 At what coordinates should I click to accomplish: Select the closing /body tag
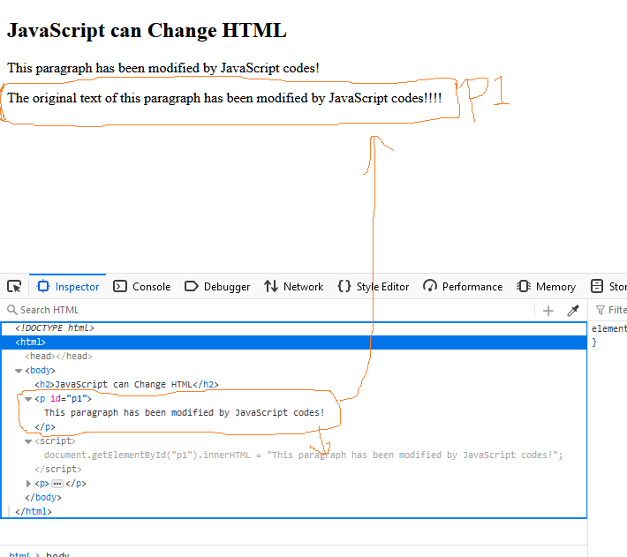tap(43, 498)
